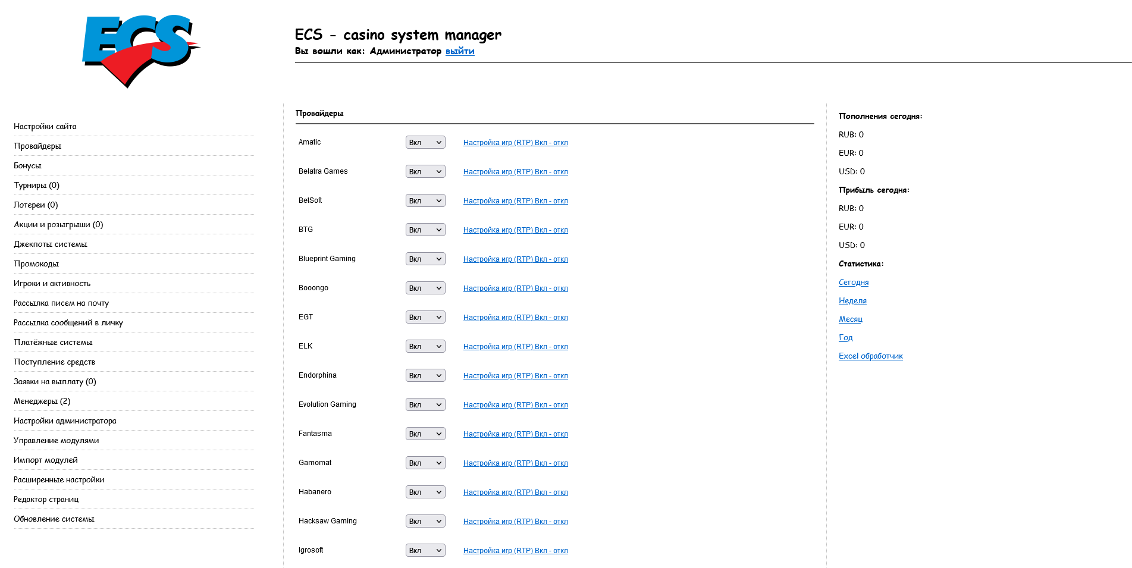Screen dimensions: 1132x568
Task: Open the Evolution Gaming status dropdown
Action: (425, 405)
